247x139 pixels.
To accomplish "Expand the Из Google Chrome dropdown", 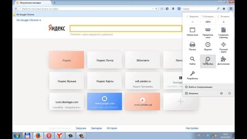I will (29, 20).
